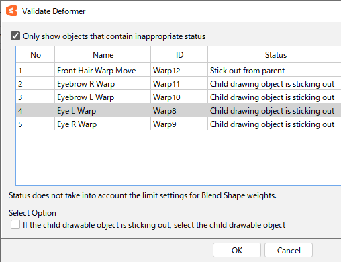Select the Eyebrow L Warp row
The width and height of the screenshot is (341, 262).
179,97
